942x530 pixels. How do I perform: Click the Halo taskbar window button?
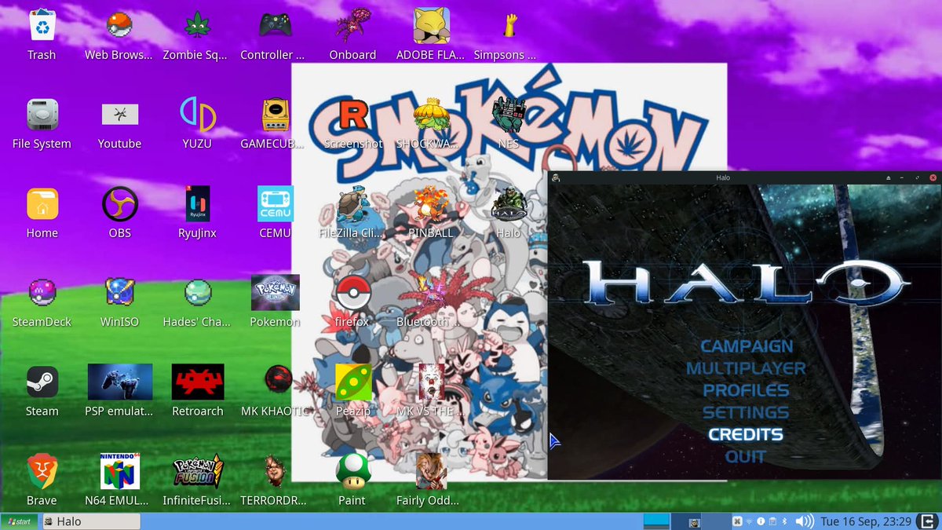[90, 521]
